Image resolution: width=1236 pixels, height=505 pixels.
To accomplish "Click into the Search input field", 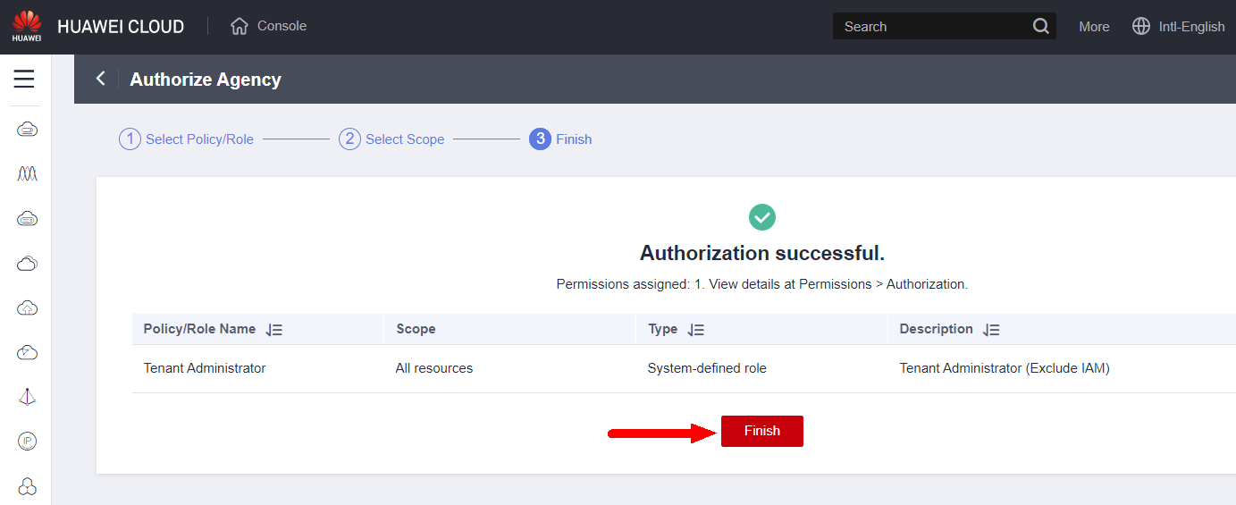I will [x=929, y=27].
